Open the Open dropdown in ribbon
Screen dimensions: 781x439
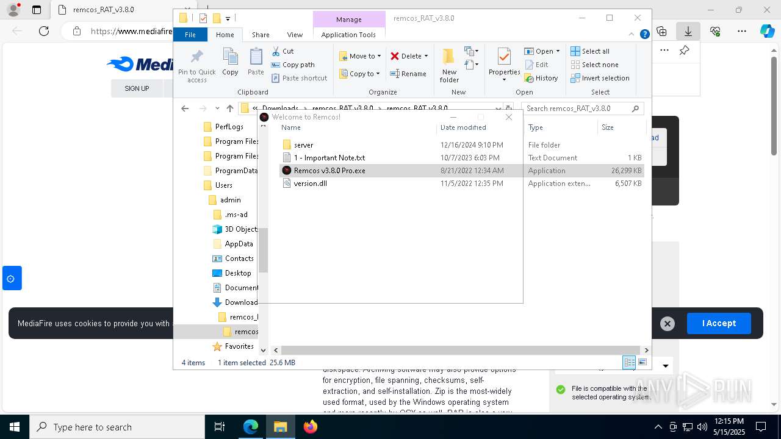[542, 51]
